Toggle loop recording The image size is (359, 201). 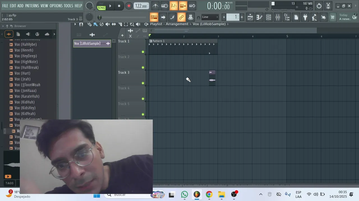point(192,6)
